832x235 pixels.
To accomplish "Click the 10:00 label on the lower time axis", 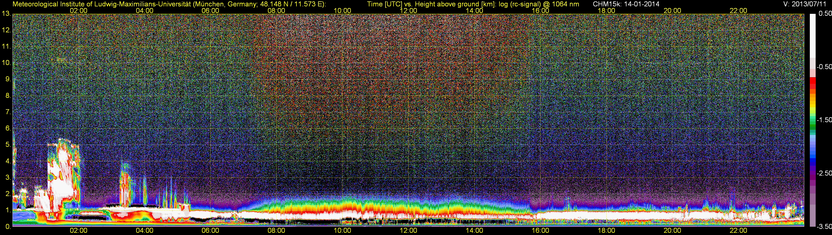I will tap(342, 231).
